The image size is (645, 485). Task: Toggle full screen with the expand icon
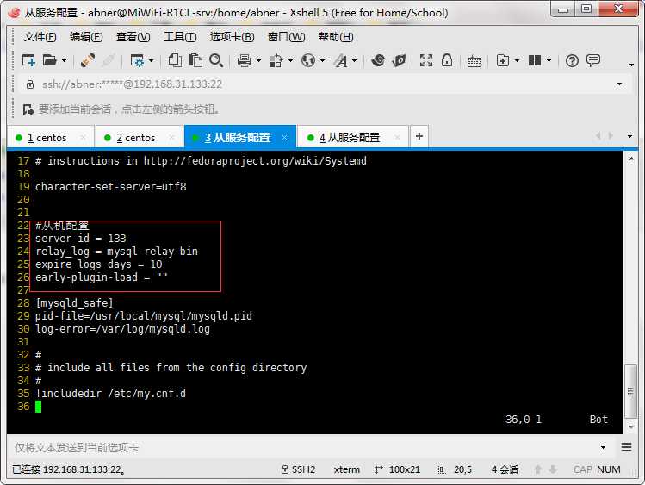tap(426, 61)
